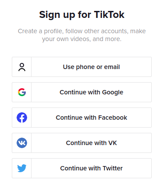Click the person silhouette icon
The height and width of the screenshot is (194, 164).
tap(22, 67)
